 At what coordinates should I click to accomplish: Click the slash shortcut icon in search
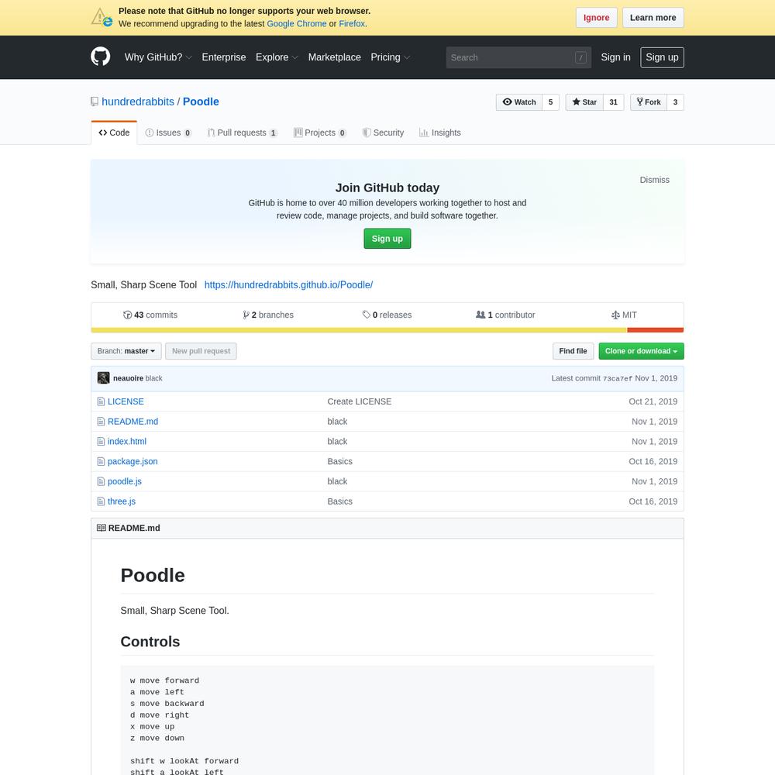(580, 57)
